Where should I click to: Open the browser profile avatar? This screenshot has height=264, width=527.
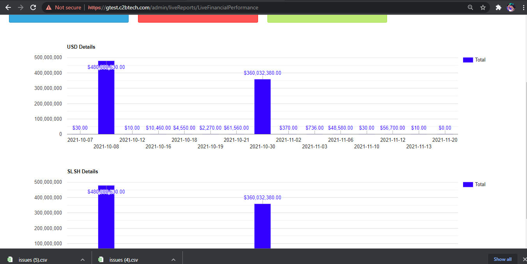coord(511,7)
